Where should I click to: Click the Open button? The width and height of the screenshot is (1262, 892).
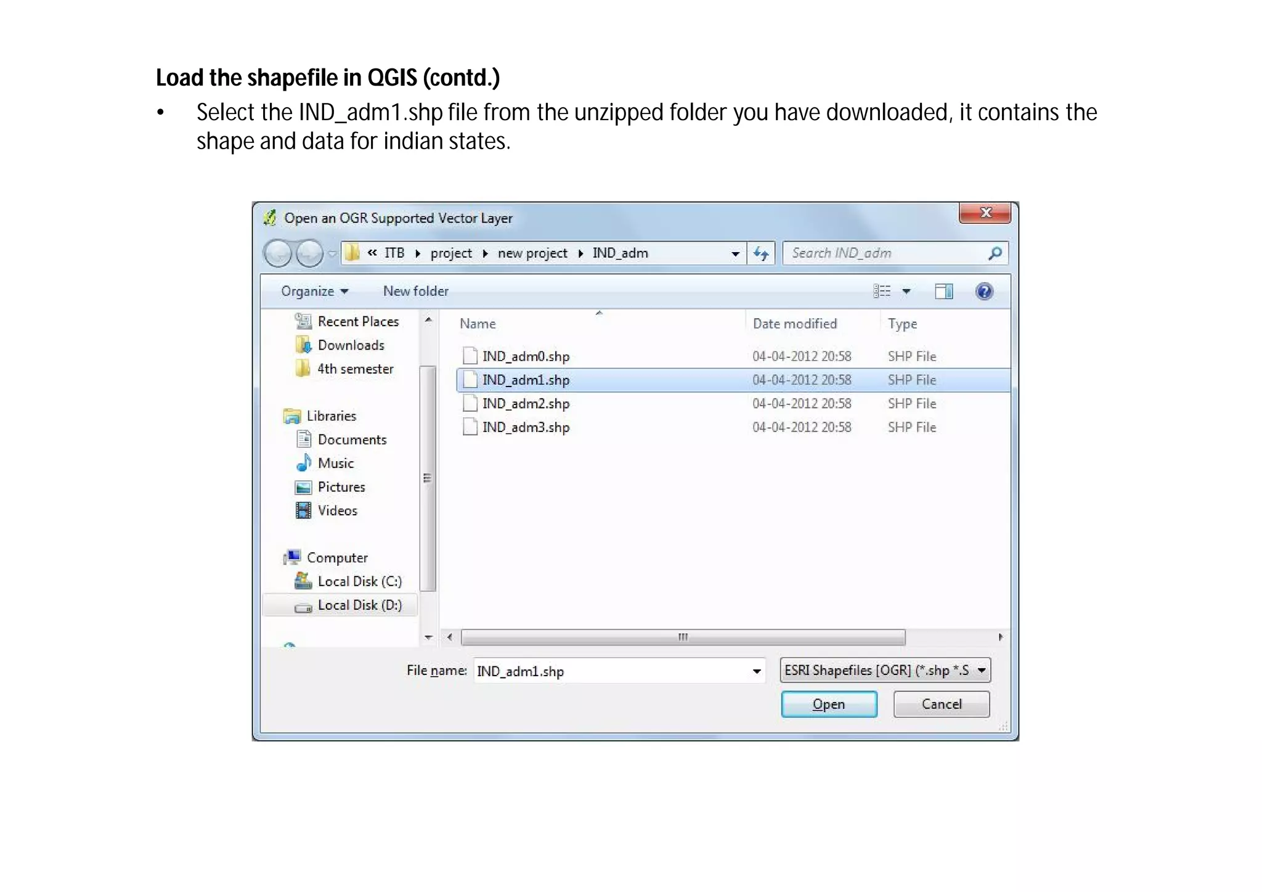coord(829,704)
